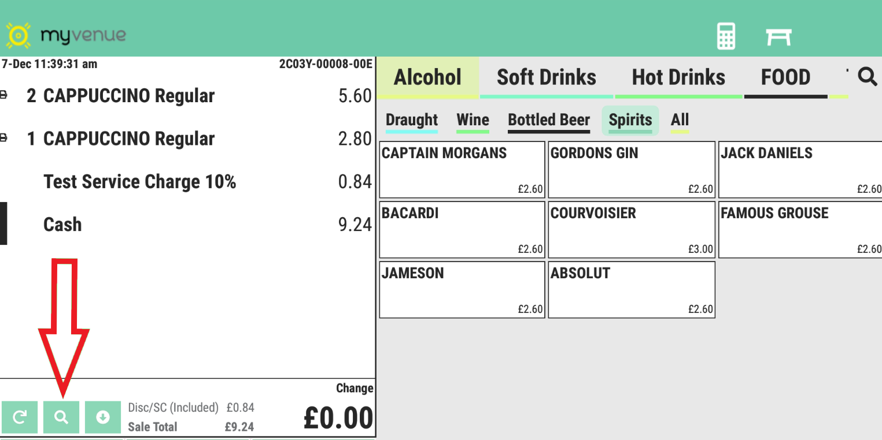Select the Wine subcategory
Viewport: 882px width, 440px height.
pos(473,121)
